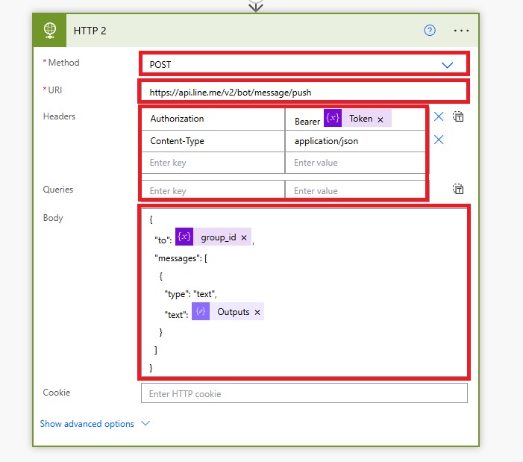Screen dimensions: 523x462
Task: Open the help icon in HTTP 2 header
Action: tap(429, 31)
